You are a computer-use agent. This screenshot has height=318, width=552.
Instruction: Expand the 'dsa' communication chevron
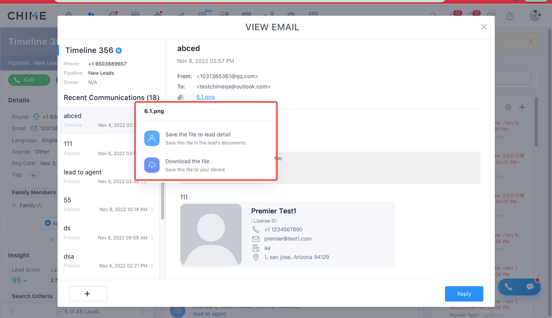pos(152,266)
